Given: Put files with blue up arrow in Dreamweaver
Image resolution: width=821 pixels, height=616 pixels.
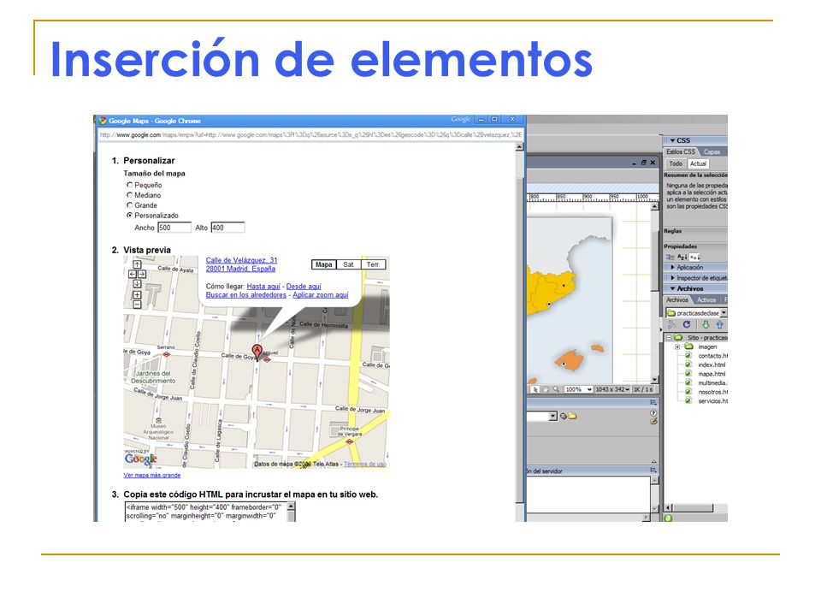Looking at the screenshot, I should tap(720, 325).
